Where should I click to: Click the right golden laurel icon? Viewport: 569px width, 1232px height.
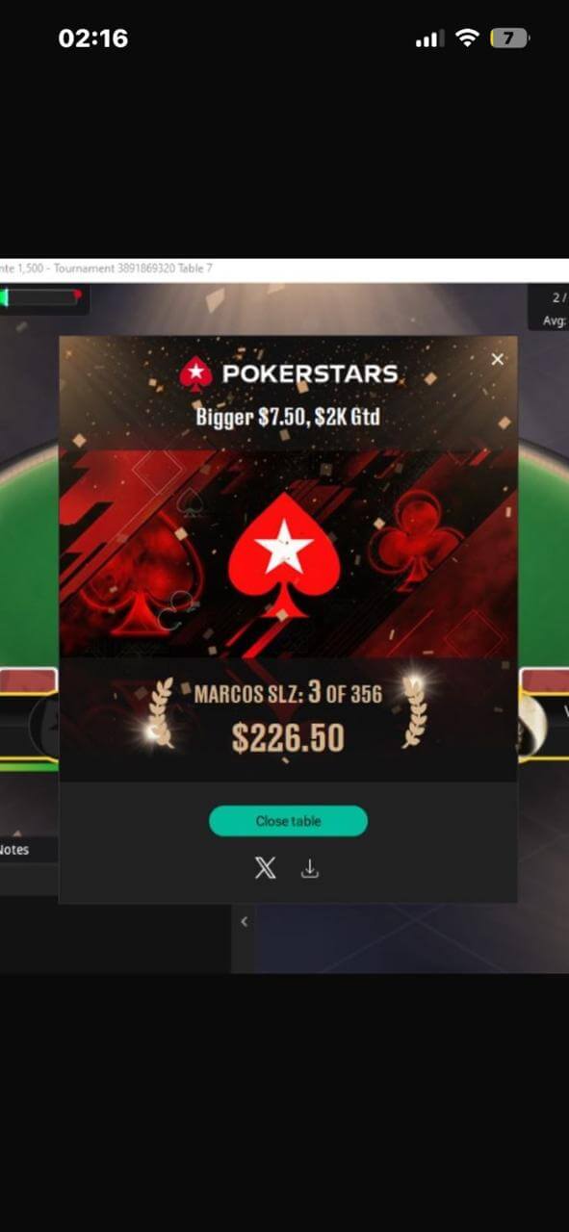(413, 711)
